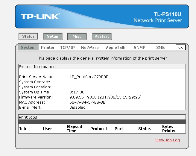The height and width of the screenshot is (156, 196).
Task: Click the Elapsed Time column header
Action: 74,128
